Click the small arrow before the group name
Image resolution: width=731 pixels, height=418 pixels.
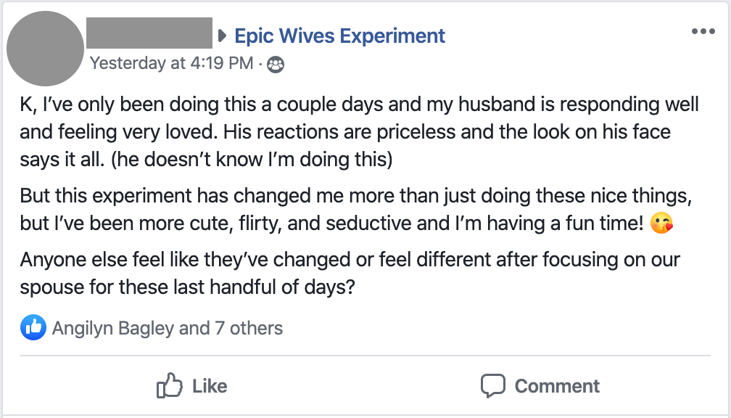pyautogui.click(x=223, y=35)
